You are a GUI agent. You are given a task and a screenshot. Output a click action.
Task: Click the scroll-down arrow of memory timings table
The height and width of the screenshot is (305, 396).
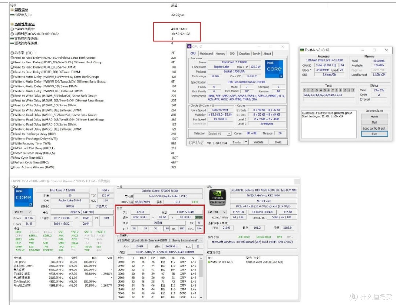point(201,297)
